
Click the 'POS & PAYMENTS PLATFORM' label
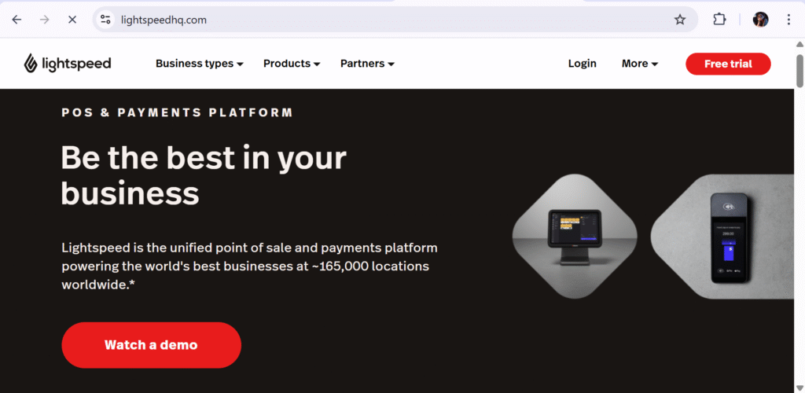point(178,112)
